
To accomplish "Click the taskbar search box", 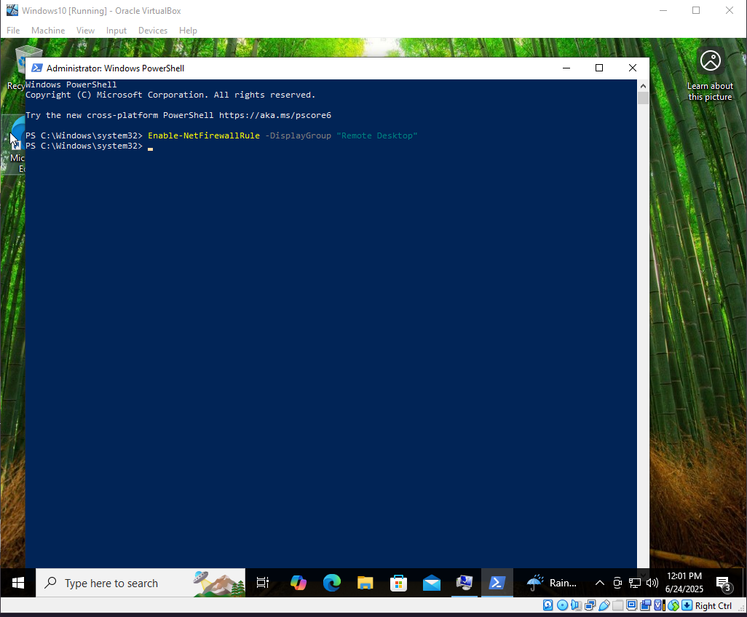I will 141,583.
